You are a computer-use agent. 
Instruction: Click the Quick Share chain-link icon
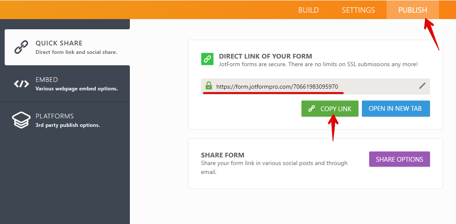coord(21,47)
